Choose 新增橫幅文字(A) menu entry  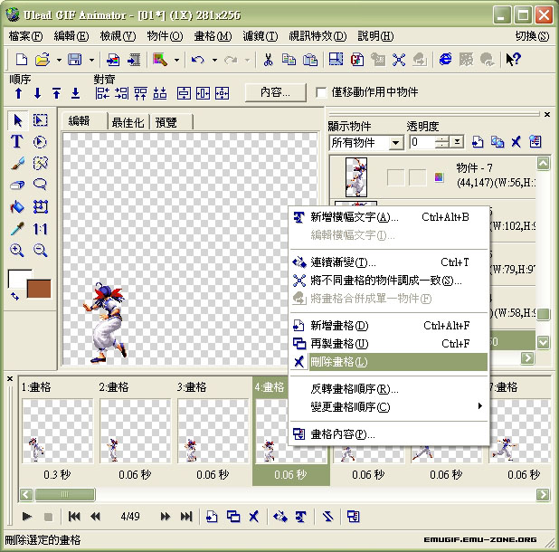[x=389, y=217]
